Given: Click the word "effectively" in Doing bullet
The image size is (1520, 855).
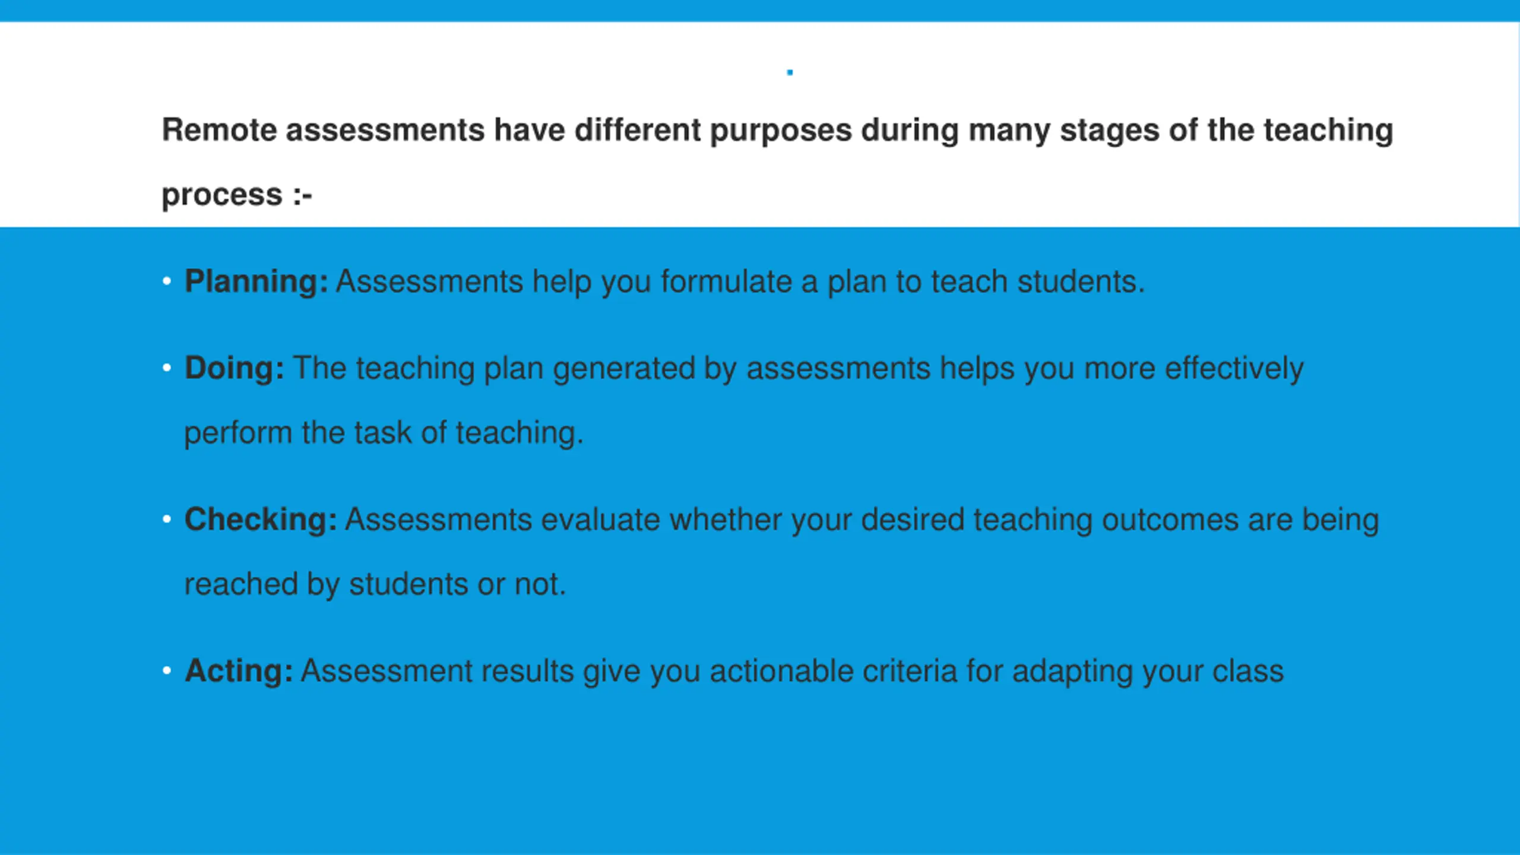Looking at the screenshot, I should (1234, 368).
